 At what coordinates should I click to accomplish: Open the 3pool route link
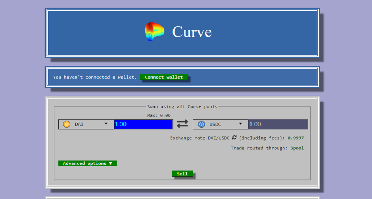[x=297, y=148]
